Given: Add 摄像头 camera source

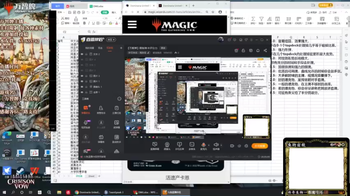Looking at the screenshot, I should (167, 146).
